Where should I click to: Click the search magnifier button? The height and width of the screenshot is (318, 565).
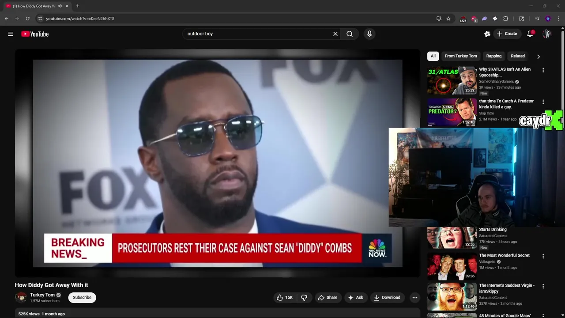[350, 34]
